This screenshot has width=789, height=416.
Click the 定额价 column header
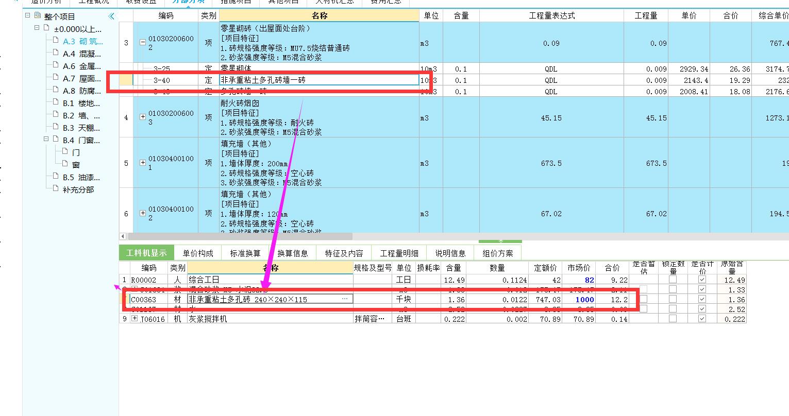pos(545,268)
